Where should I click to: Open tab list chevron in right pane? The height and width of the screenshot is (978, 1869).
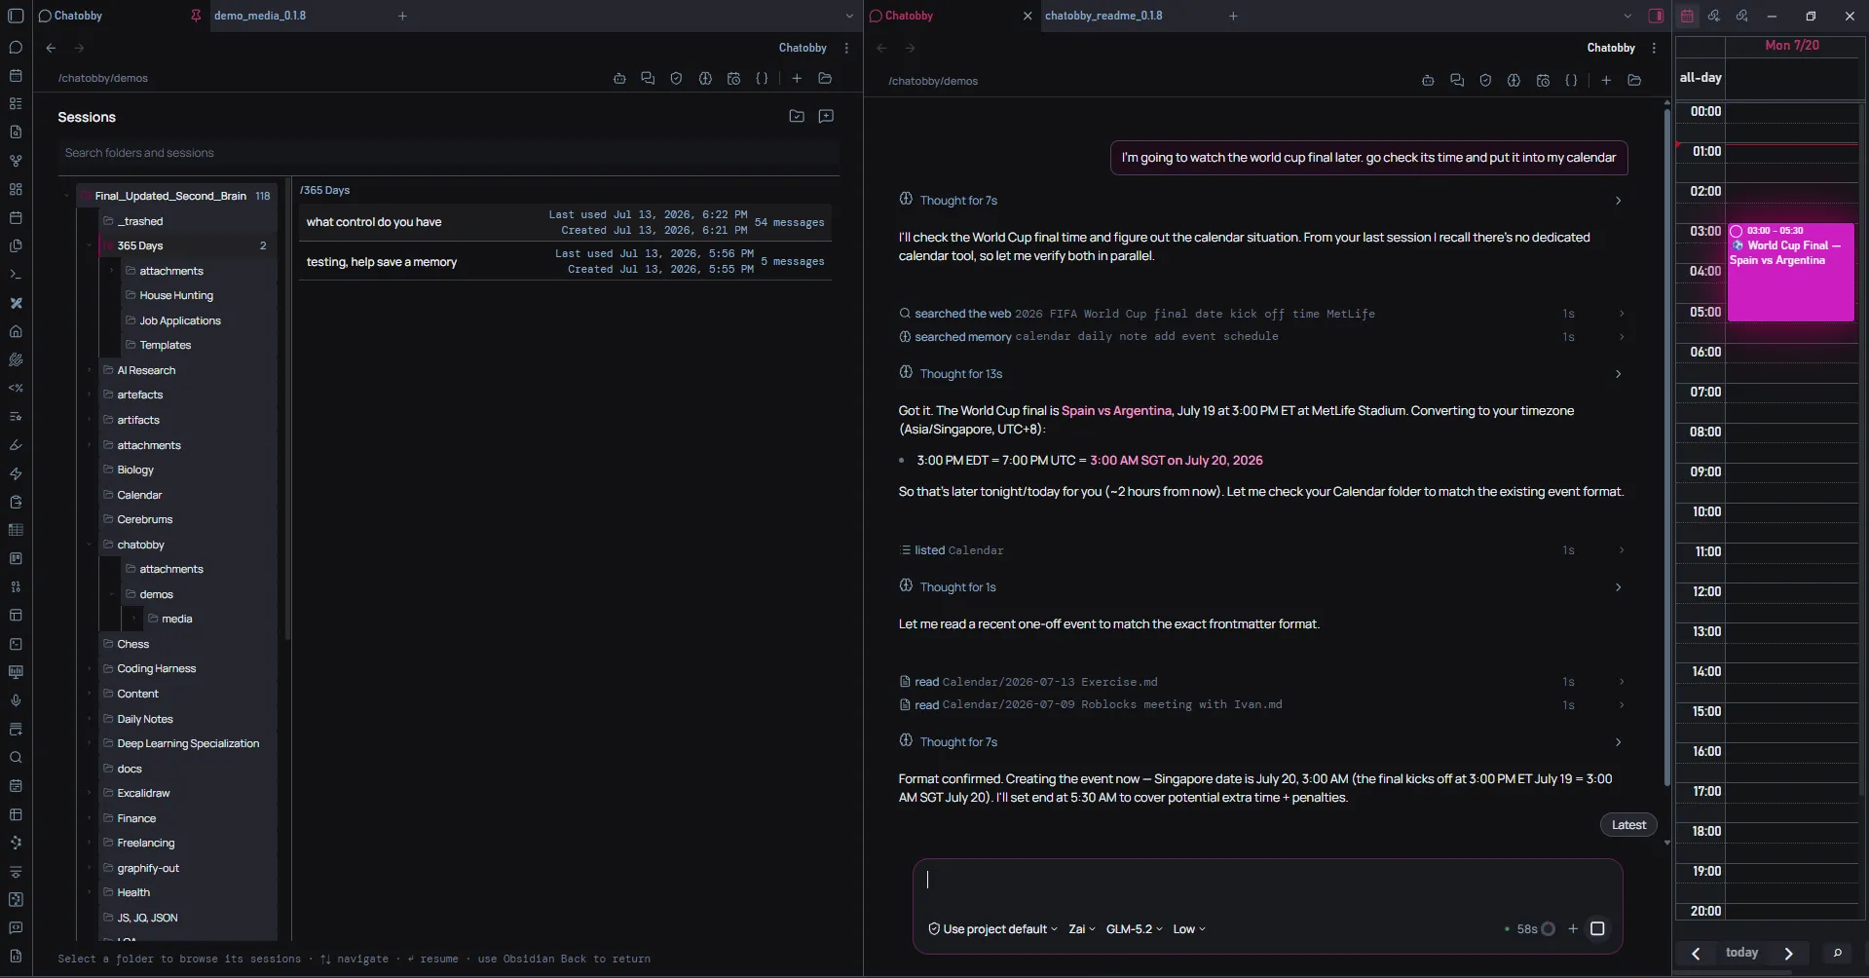(x=1627, y=16)
